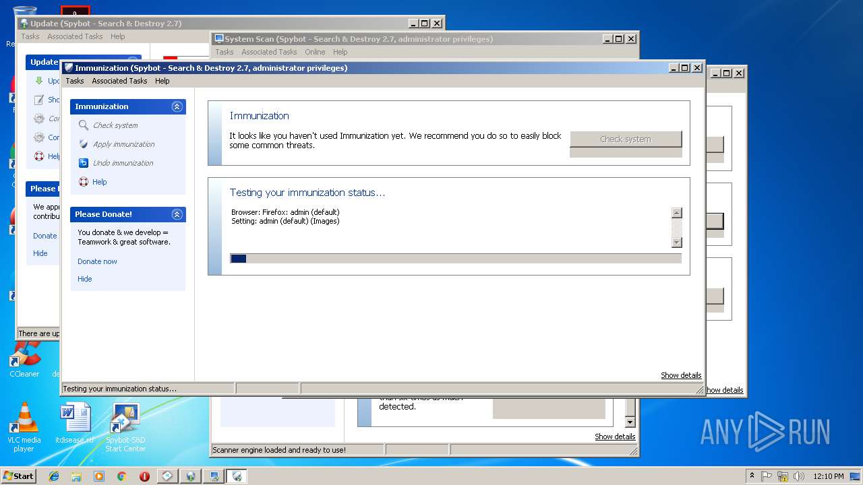The width and height of the screenshot is (863, 485).
Task: Click the Donate now link
Action: pyautogui.click(x=97, y=261)
